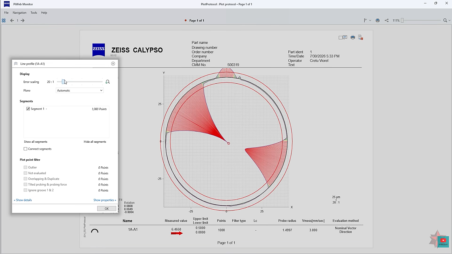The width and height of the screenshot is (452, 254).
Task: Click the arc profile symbol in 1A-A1 row
Action: pos(95,231)
